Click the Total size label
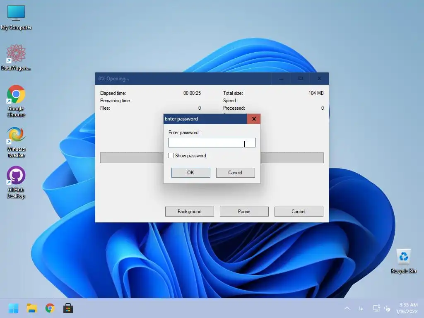This screenshot has width=424, height=318. (x=233, y=93)
